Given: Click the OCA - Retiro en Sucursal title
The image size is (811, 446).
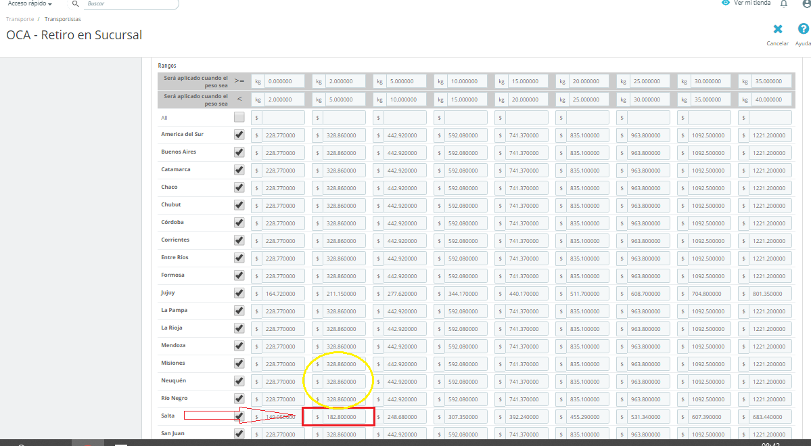Looking at the screenshot, I should click(74, 35).
